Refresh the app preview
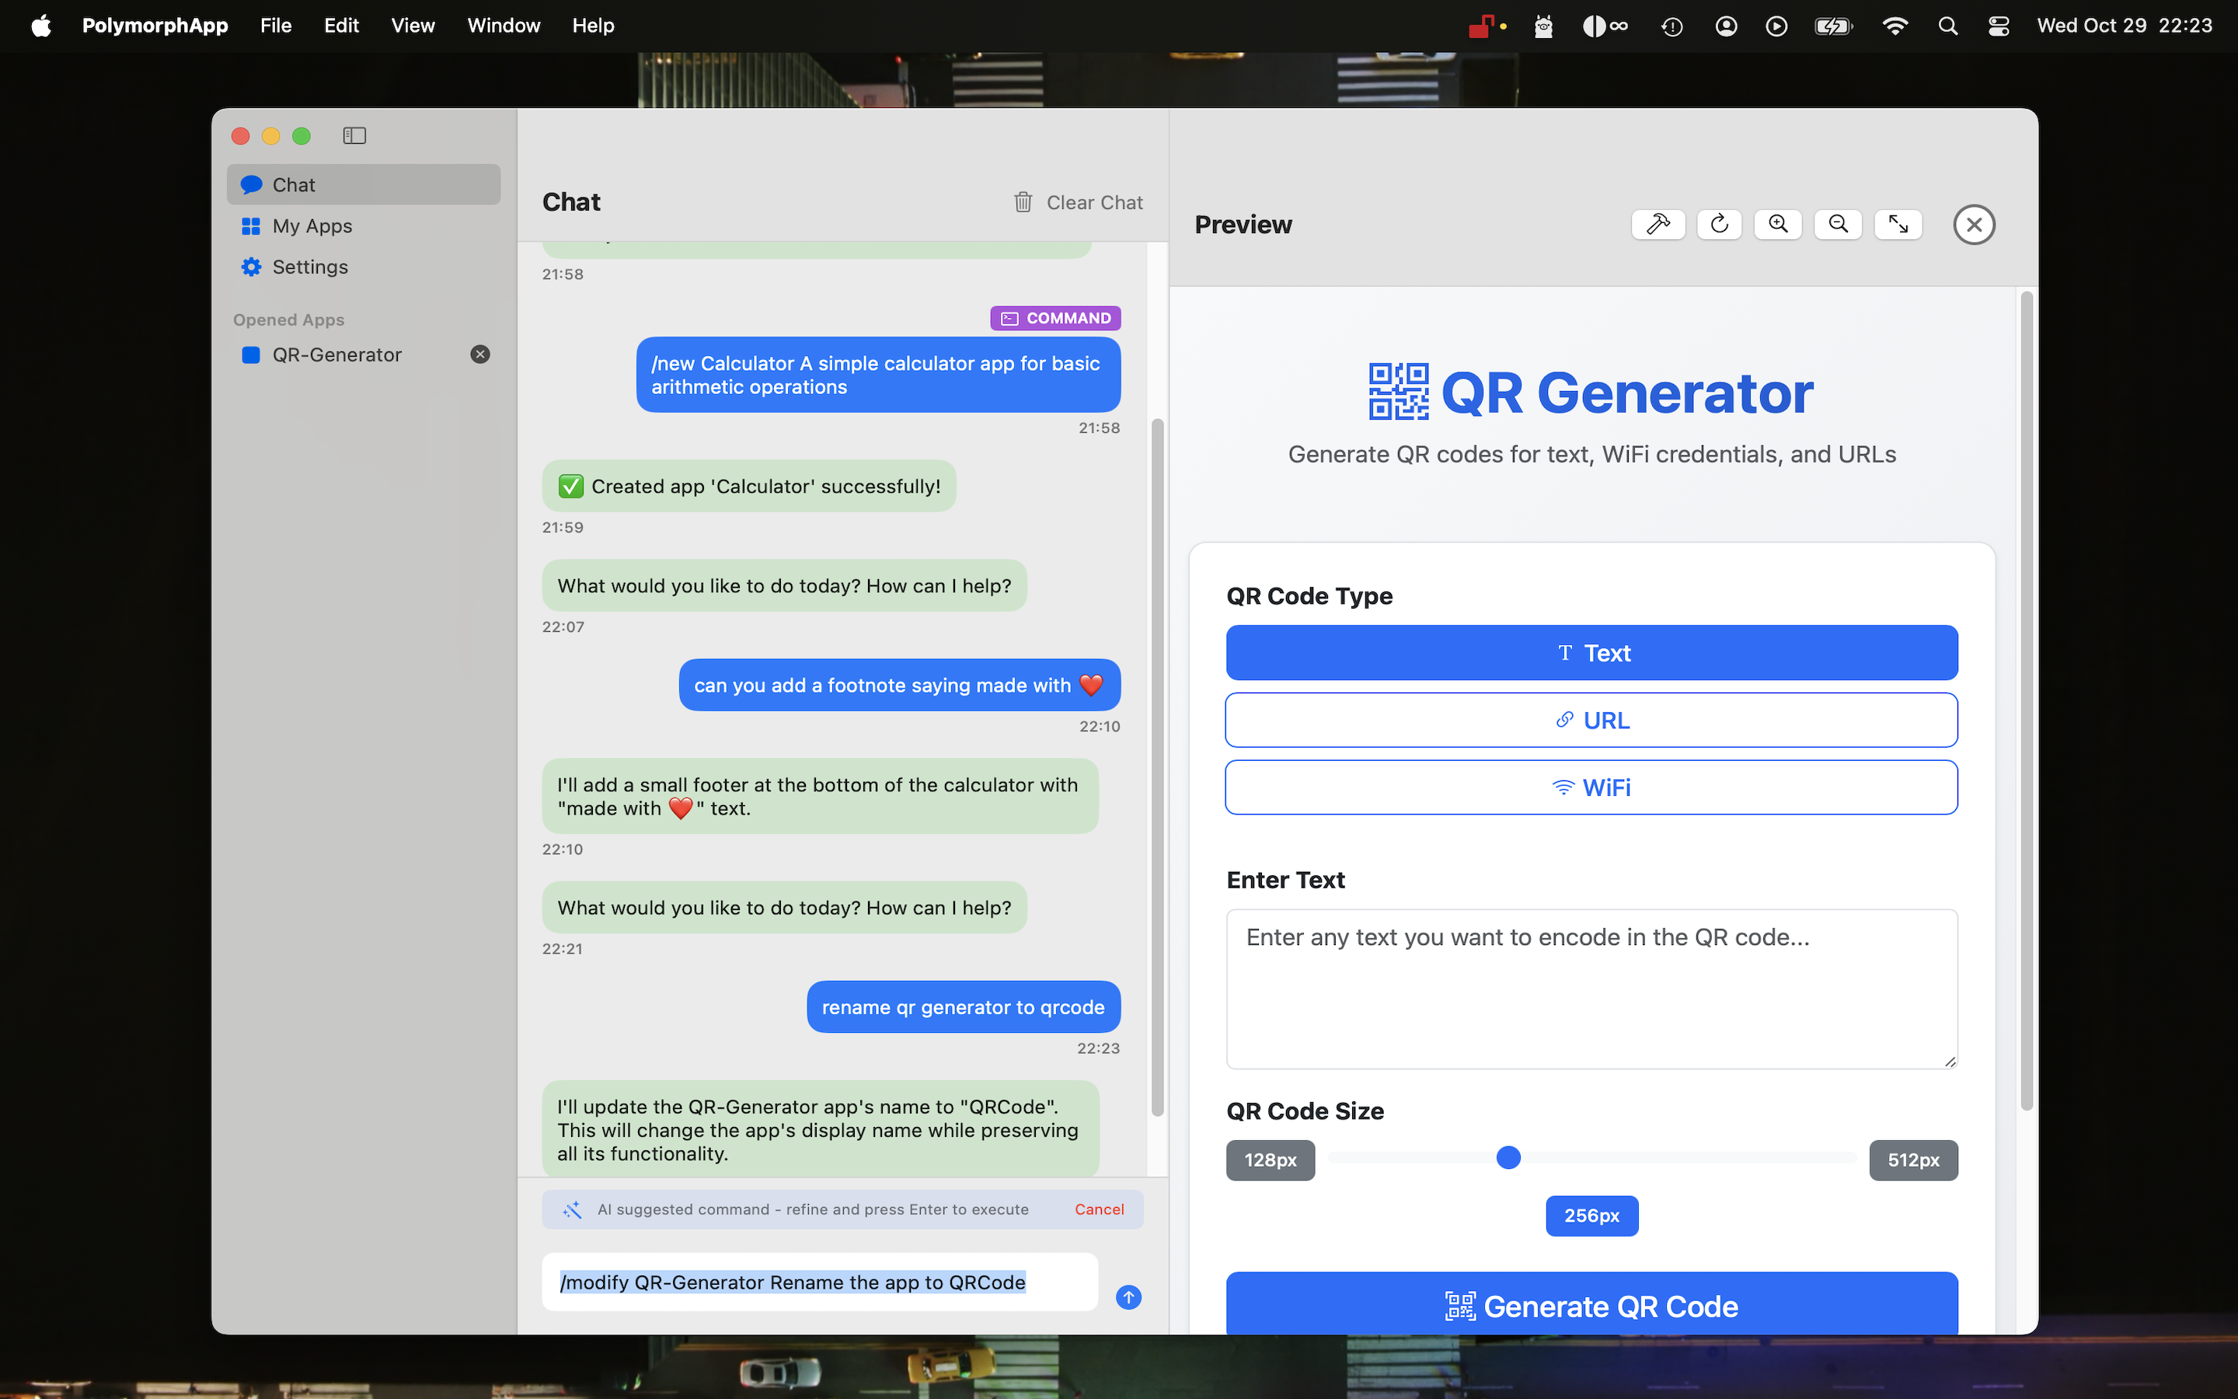The width and height of the screenshot is (2238, 1399). 1718,224
